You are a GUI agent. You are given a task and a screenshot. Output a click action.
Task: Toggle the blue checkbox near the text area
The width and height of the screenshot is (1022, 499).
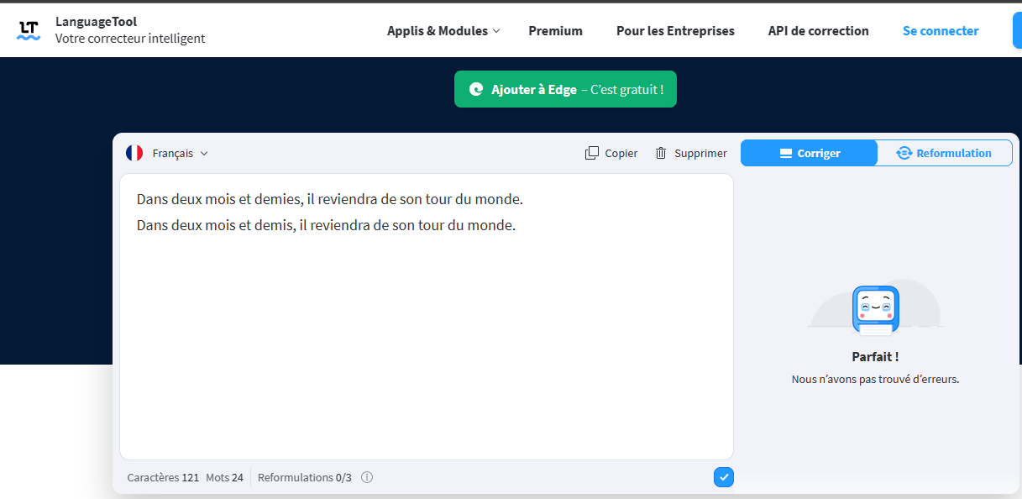point(723,476)
